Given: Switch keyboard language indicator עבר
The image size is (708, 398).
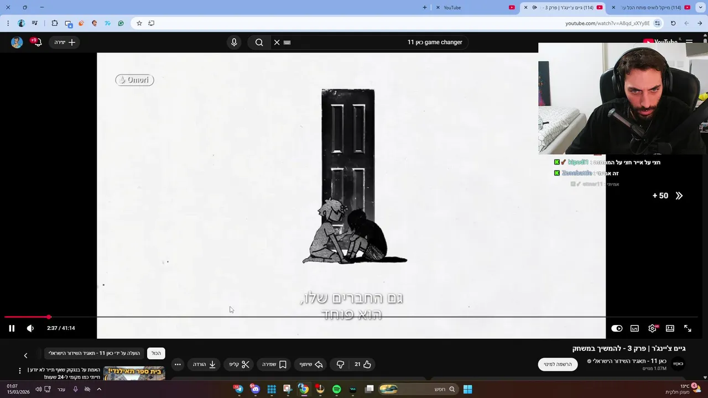Looking at the screenshot, I should point(61,389).
